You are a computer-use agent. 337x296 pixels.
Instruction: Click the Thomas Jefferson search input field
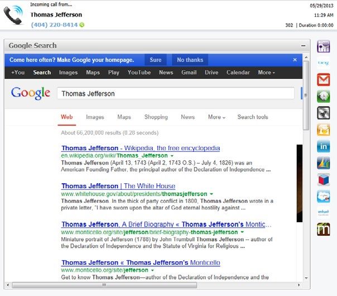[x=176, y=93]
